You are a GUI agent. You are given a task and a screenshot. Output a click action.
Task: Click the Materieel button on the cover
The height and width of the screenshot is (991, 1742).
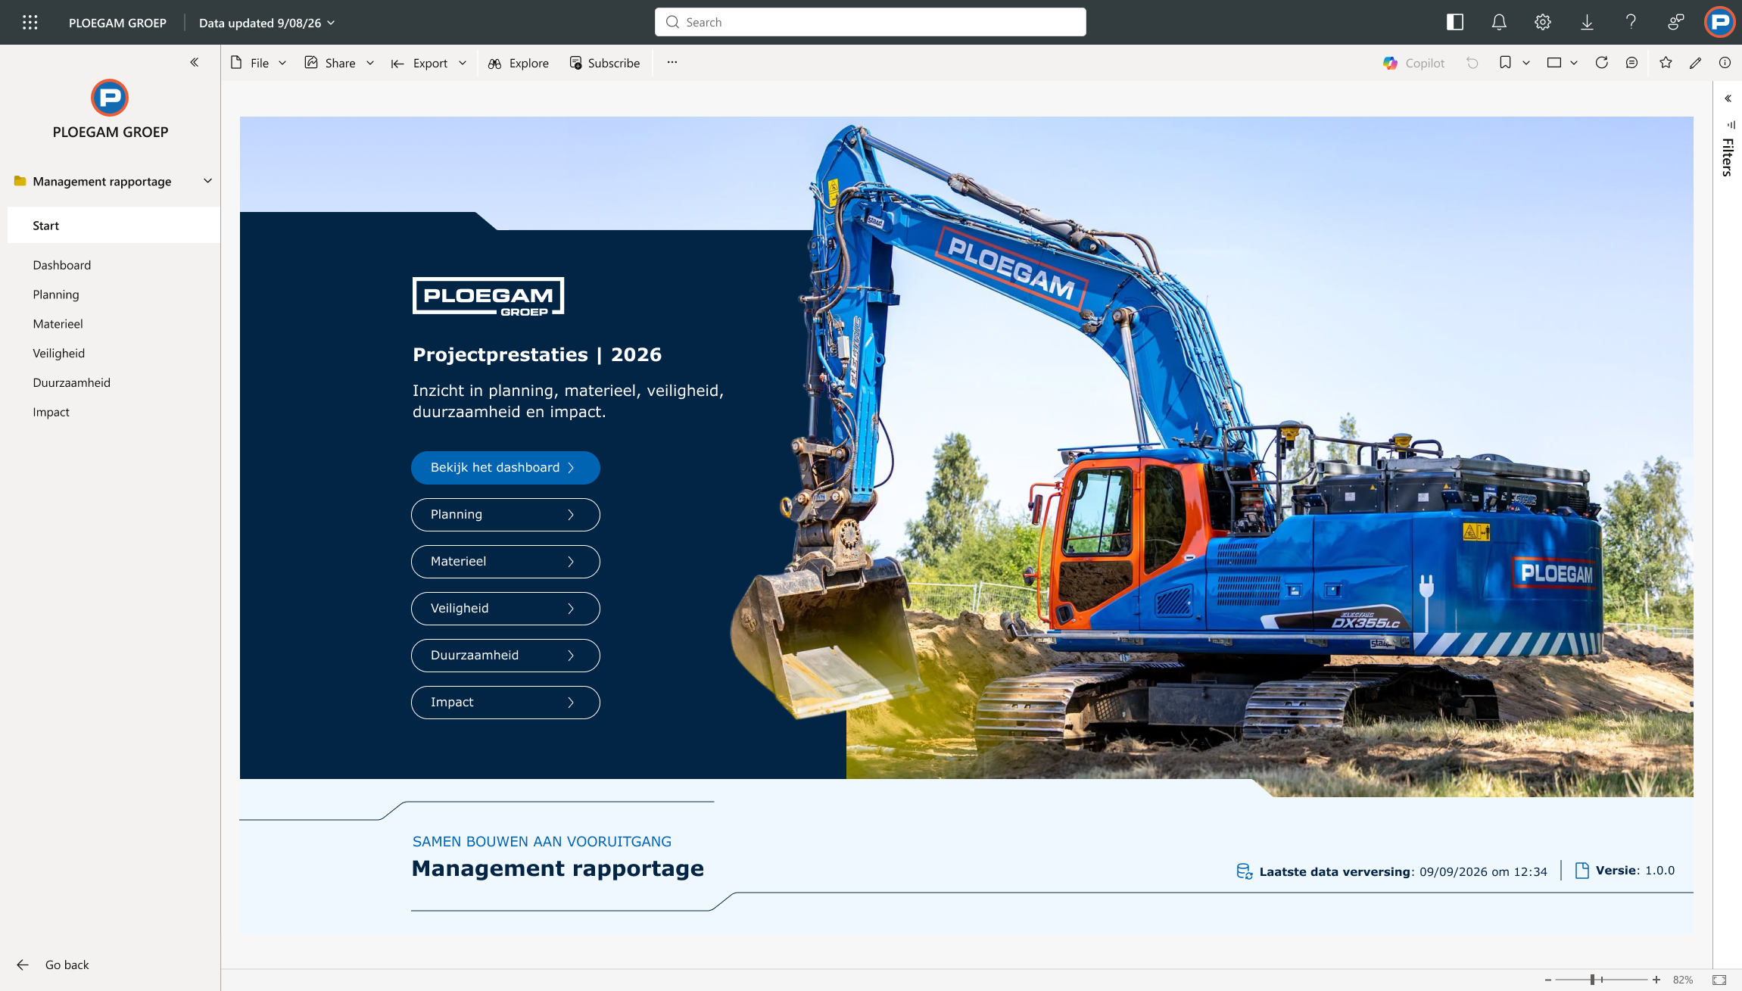tap(506, 562)
